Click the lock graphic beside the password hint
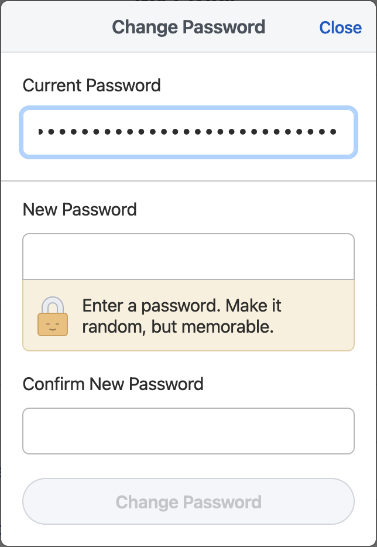 [52, 315]
